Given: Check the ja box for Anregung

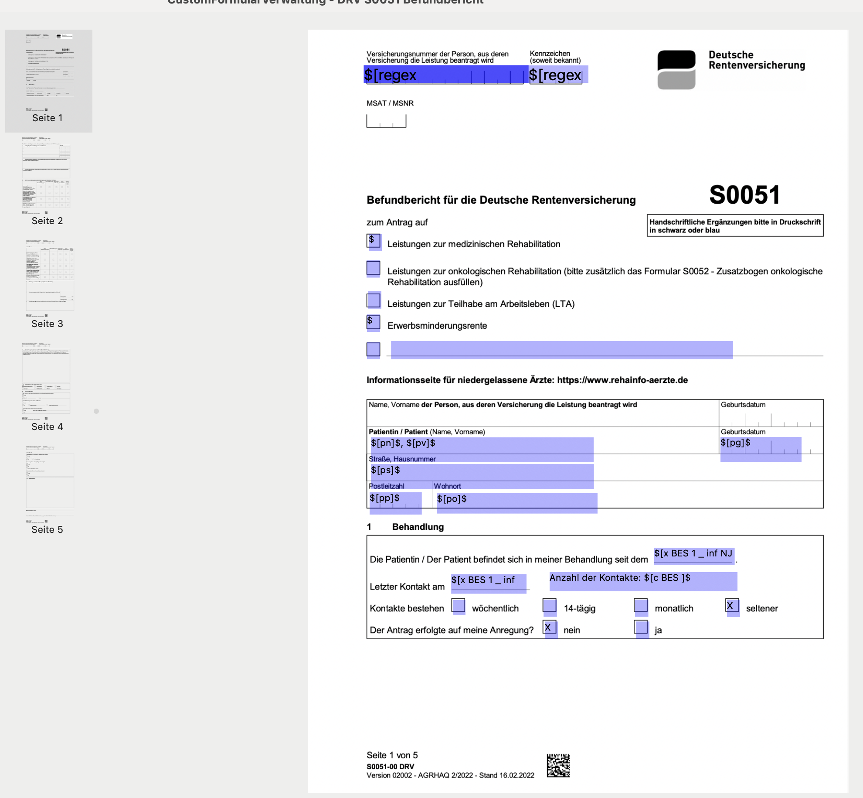Looking at the screenshot, I should coord(641,628).
